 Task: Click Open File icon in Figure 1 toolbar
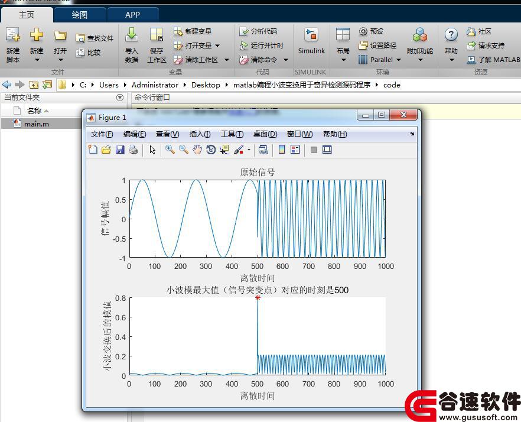(106, 150)
